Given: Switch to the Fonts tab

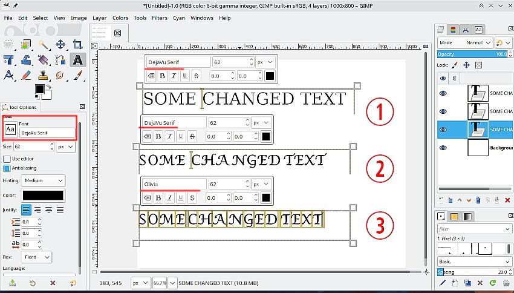Looking at the screenshot, I should click(478, 30).
